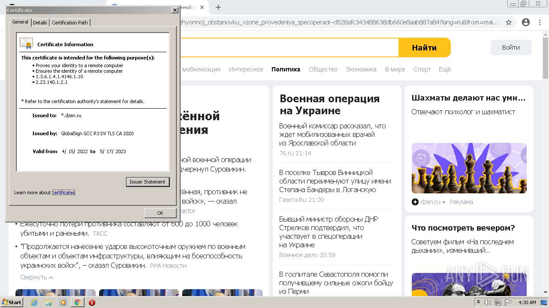Read Стрелков подтвердил participation article
Viewport: 549px width, 308px height.
coord(329,232)
